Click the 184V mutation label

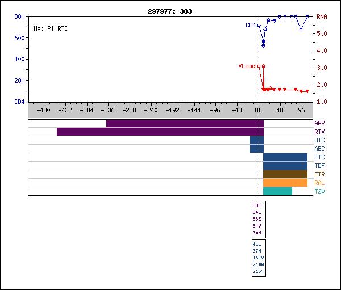[x=258, y=258]
